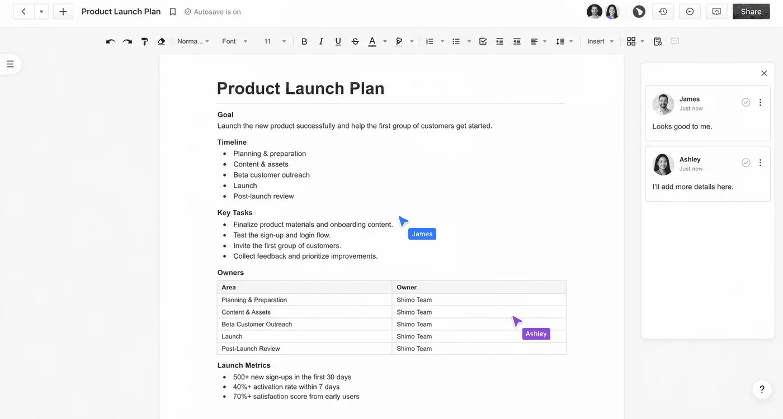The width and height of the screenshot is (783, 419).
Task: Open find and replace tool
Action: 658,41
